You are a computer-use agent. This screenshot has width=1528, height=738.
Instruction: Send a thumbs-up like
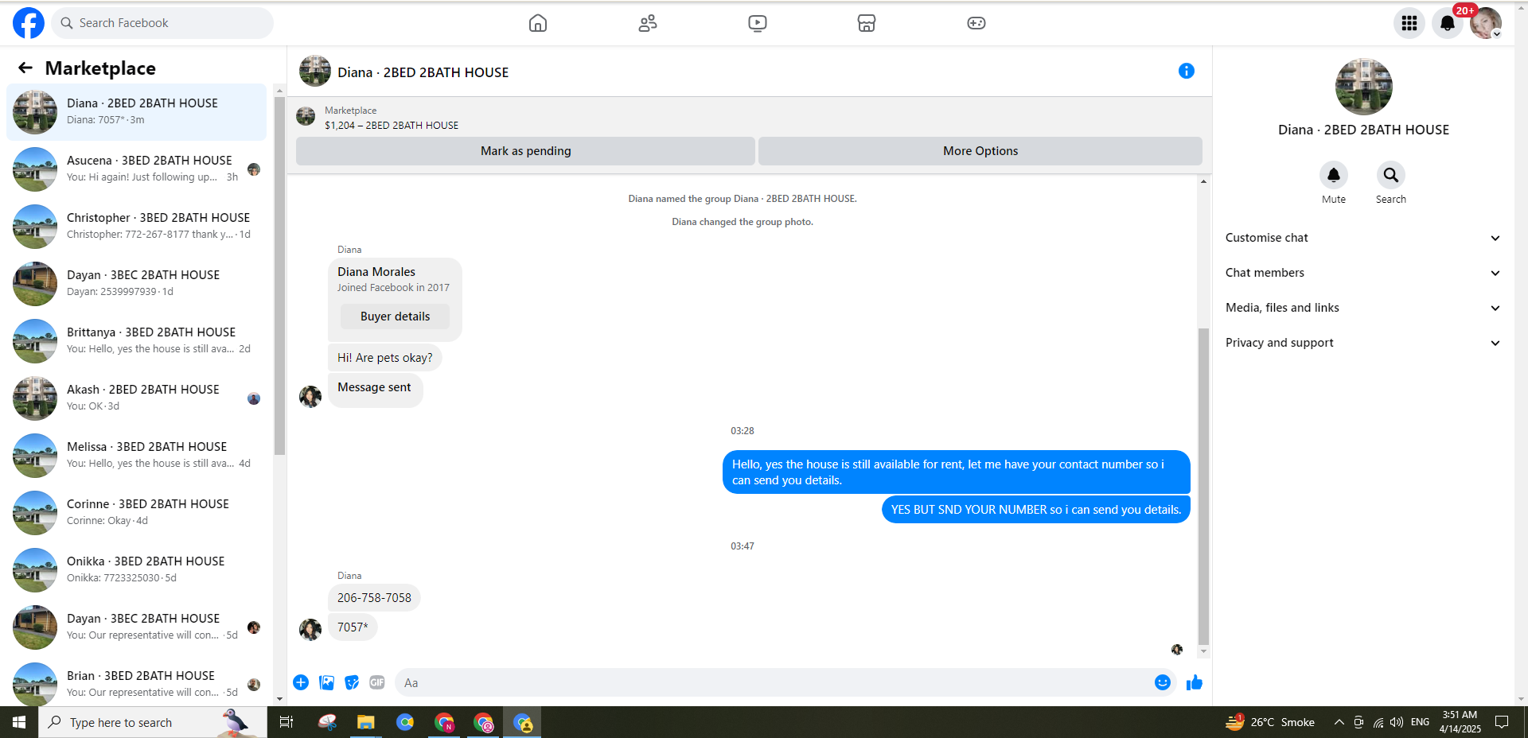1195,682
